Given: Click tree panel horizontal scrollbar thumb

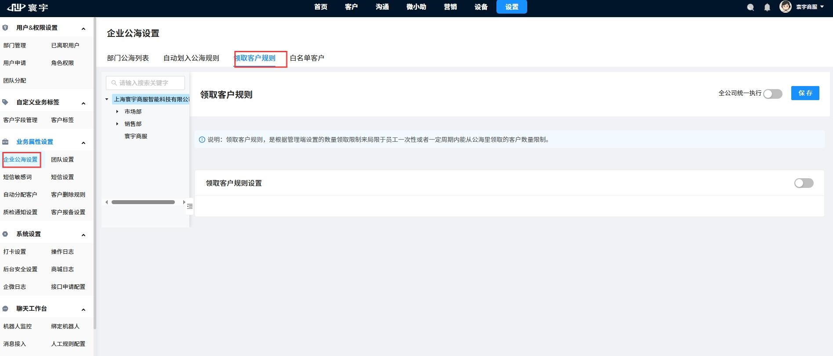Looking at the screenshot, I should [143, 202].
